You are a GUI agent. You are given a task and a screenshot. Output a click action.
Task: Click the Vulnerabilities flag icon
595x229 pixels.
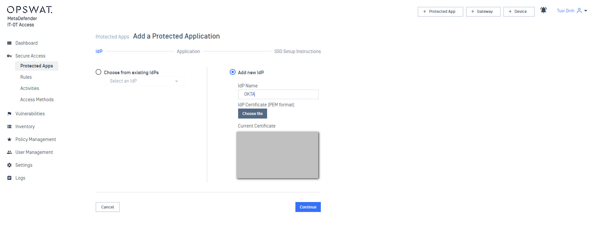[9, 114]
